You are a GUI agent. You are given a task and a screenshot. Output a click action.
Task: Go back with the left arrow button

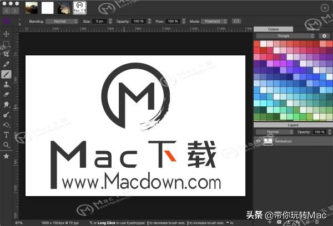point(6,11)
